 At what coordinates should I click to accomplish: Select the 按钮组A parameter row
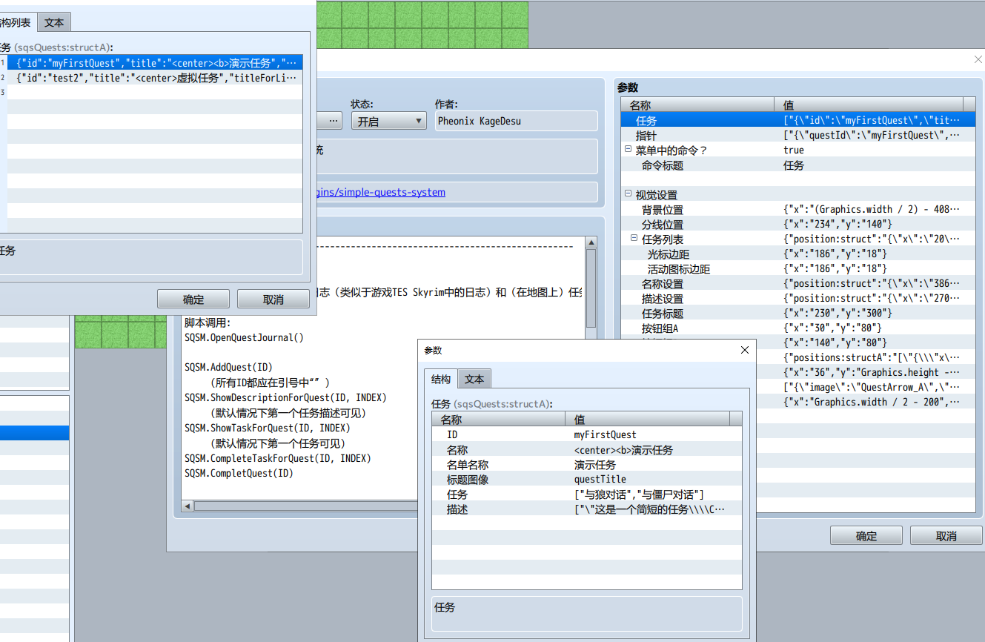point(797,328)
